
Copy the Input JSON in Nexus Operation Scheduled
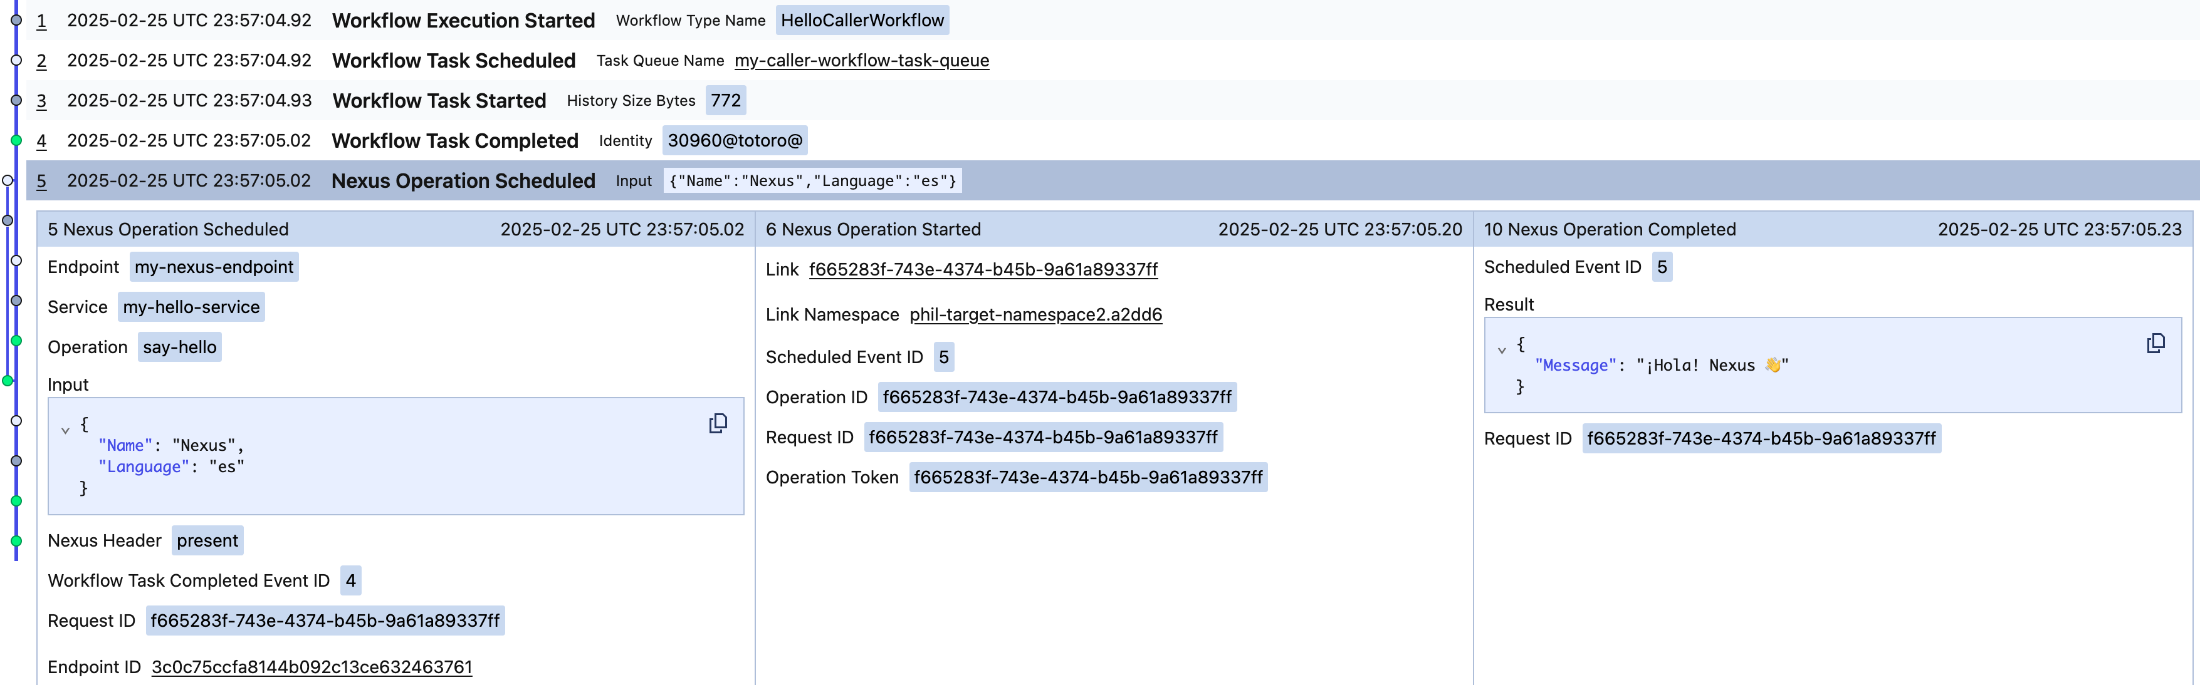coord(718,423)
